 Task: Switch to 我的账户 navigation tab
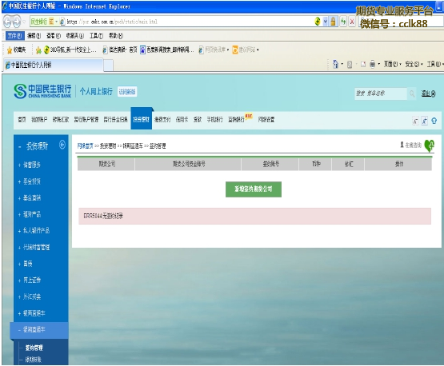tap(39, 120)
